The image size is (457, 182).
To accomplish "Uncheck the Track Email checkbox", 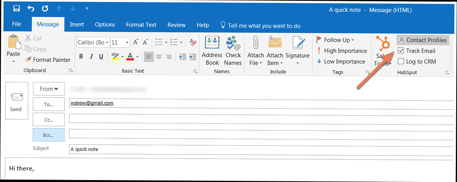I will (401, 51).
